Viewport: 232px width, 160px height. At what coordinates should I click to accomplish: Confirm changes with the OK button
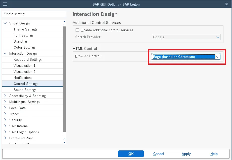[131, 154]
